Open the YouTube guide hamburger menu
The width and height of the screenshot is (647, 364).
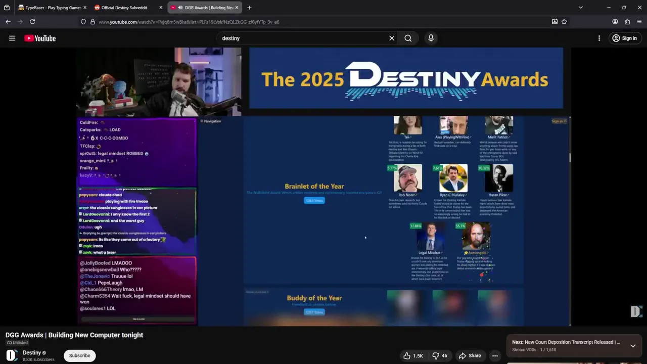(x=12, y=38)
